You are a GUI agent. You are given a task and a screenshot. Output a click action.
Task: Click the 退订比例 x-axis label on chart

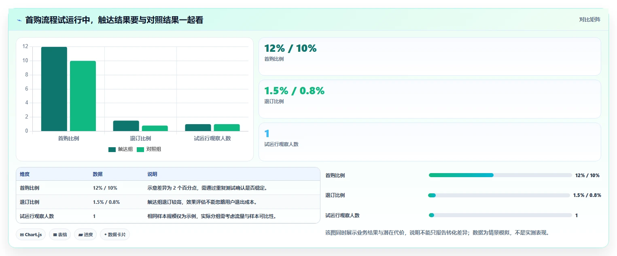[x=140, y=138]
